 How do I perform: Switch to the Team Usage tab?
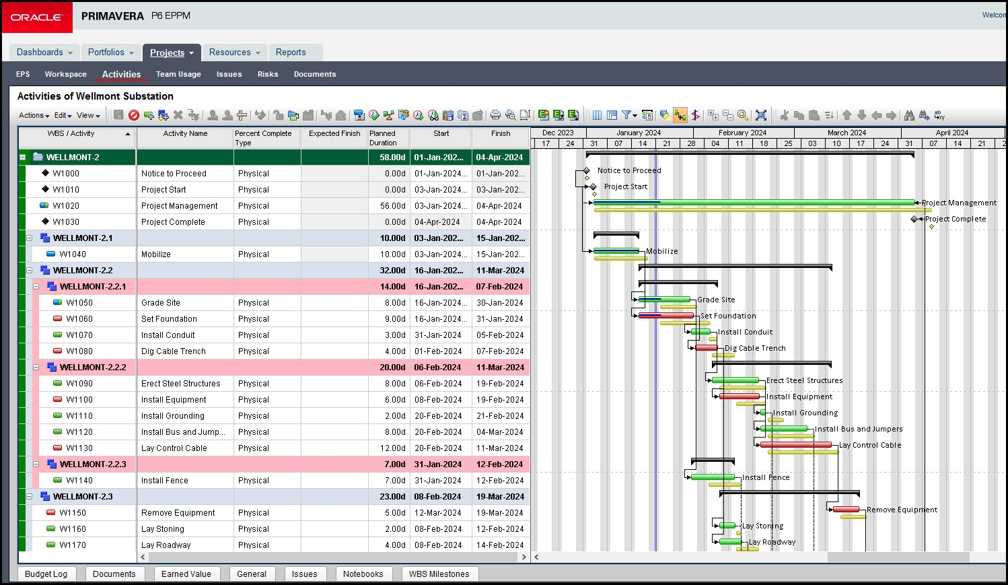point(178,74)
